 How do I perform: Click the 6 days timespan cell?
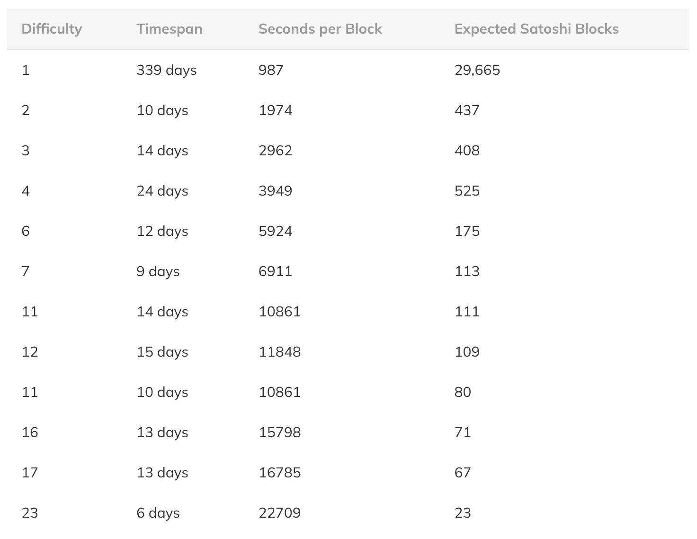(158, 513)
